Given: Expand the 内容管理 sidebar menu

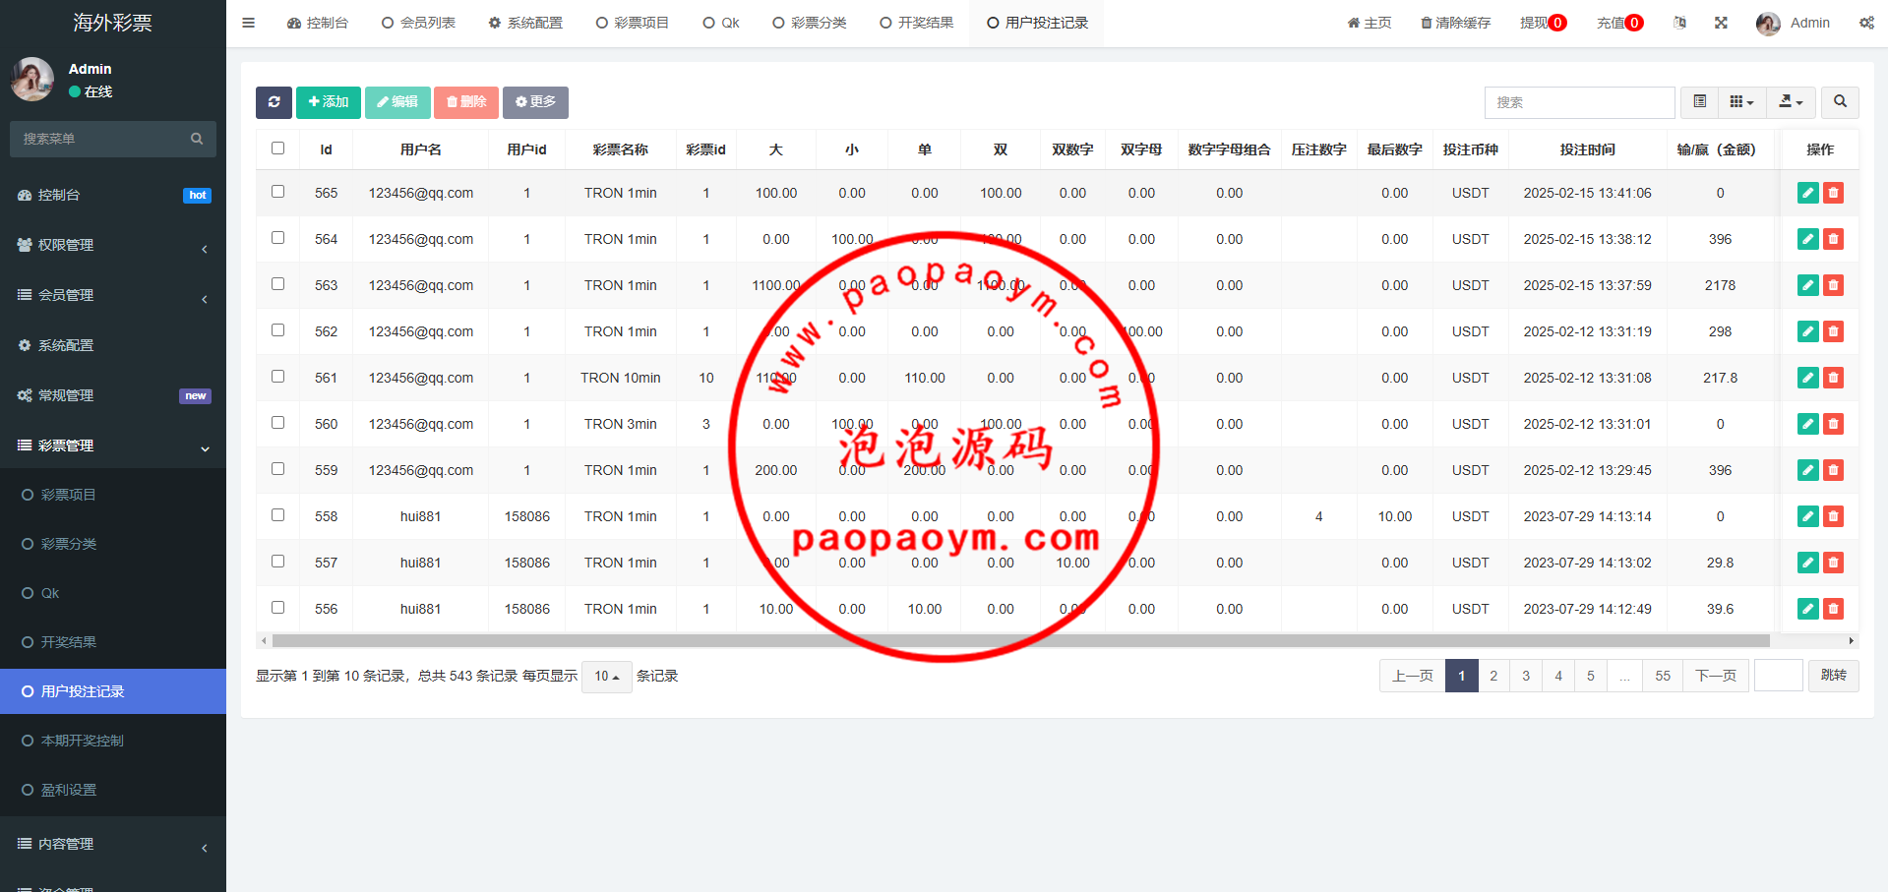Looking at the screenshot, I should [113, 844].
